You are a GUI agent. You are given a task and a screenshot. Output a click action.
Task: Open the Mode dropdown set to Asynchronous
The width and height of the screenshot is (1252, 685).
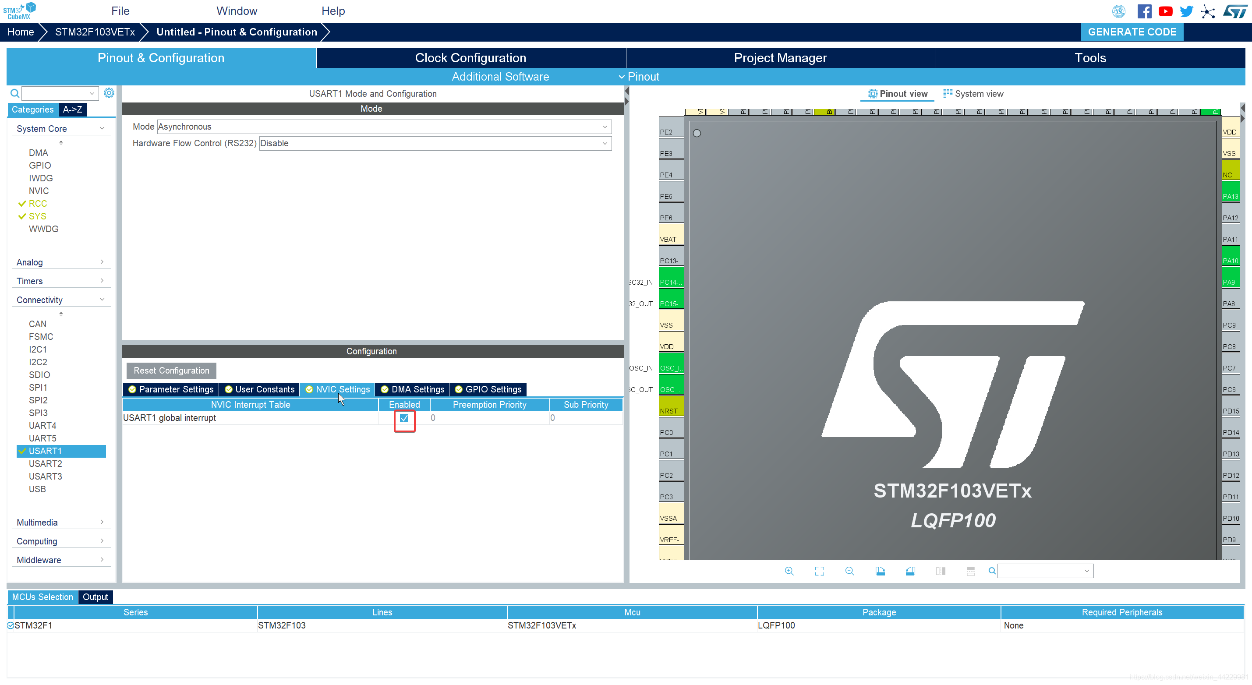point(384,127)
